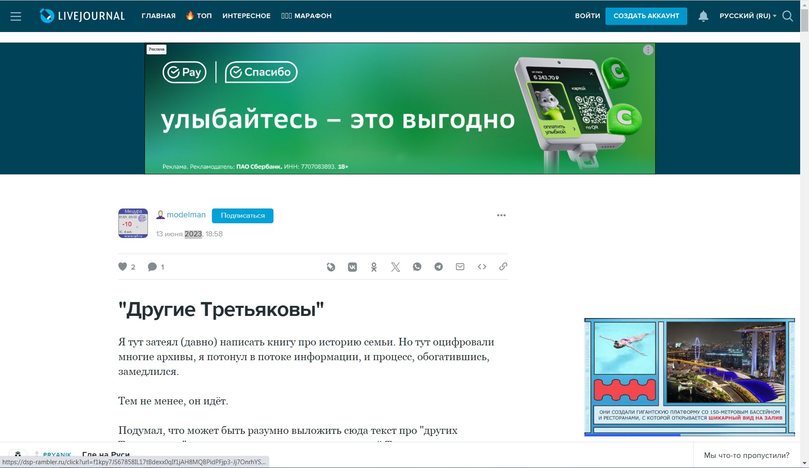Viewport: 809px width, 468px height.
Task: Share the post on X
Action: pyautogui.click(x=395, y=267)
